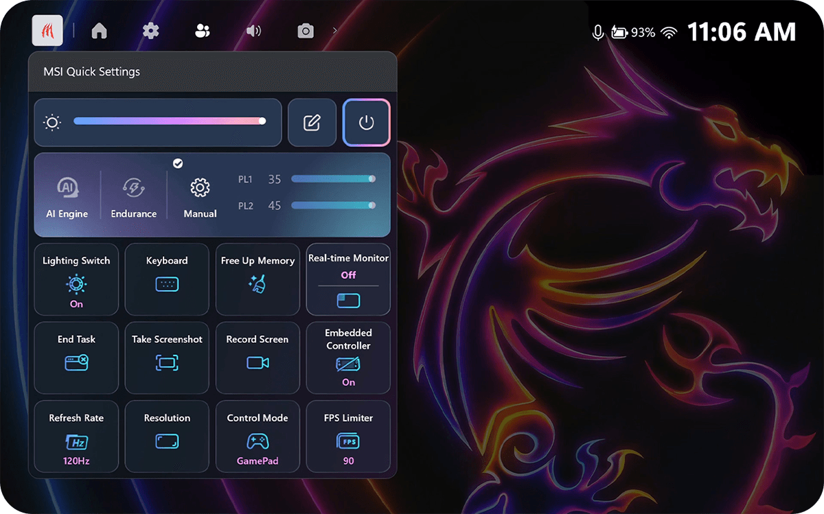Image resolution: width=824 pixels, height=514 pixels.
Task: Change Refresh Rate 120Hz setting
Action: (76, 436)
